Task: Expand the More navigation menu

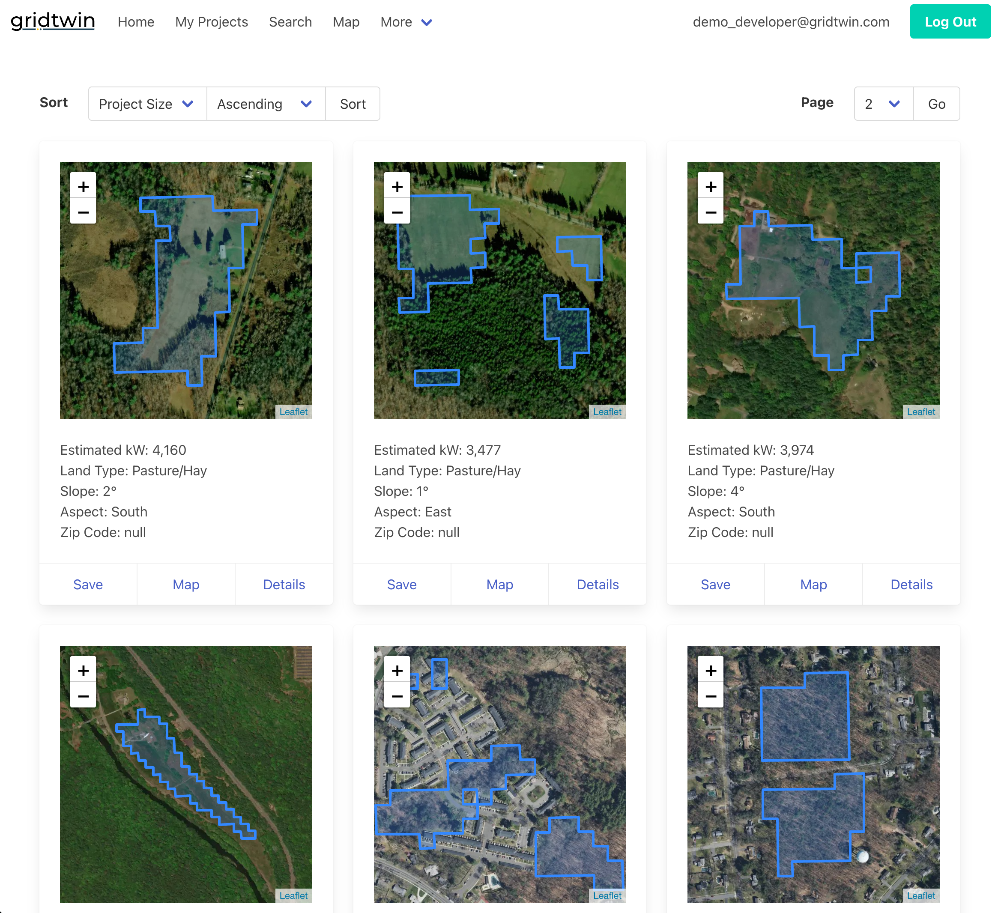Action: [x=406, y=22]
